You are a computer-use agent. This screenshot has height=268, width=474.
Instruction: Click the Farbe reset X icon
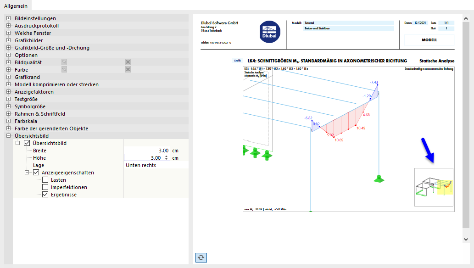pos(128,70)
